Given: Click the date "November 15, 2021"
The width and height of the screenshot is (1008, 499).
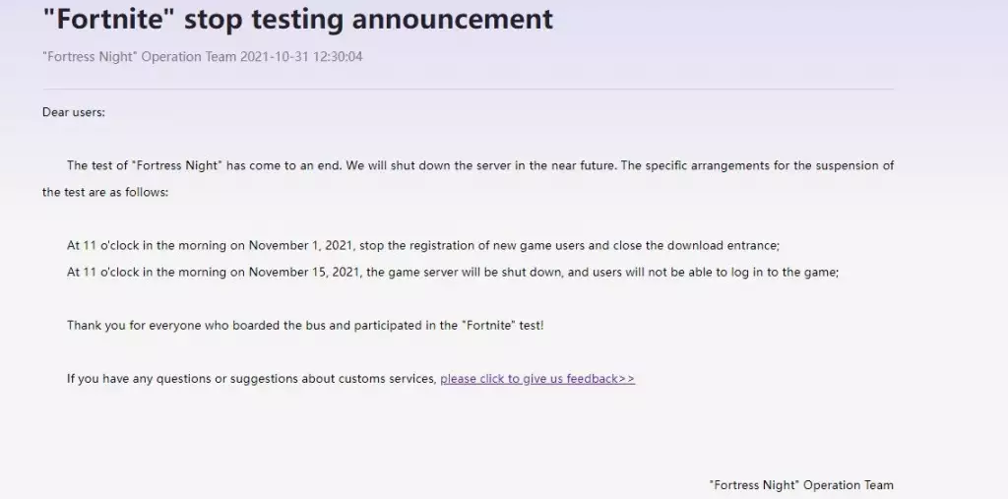Looking at the screenshot, I should [x=307, y=272].
